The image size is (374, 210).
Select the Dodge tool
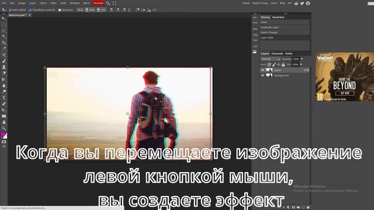pos(4,92)
